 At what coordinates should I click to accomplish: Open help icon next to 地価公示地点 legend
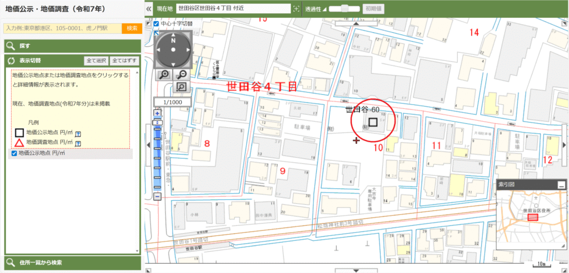(78, 134)
